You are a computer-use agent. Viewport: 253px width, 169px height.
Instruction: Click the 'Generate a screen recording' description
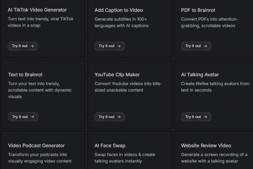click(214, 158)
